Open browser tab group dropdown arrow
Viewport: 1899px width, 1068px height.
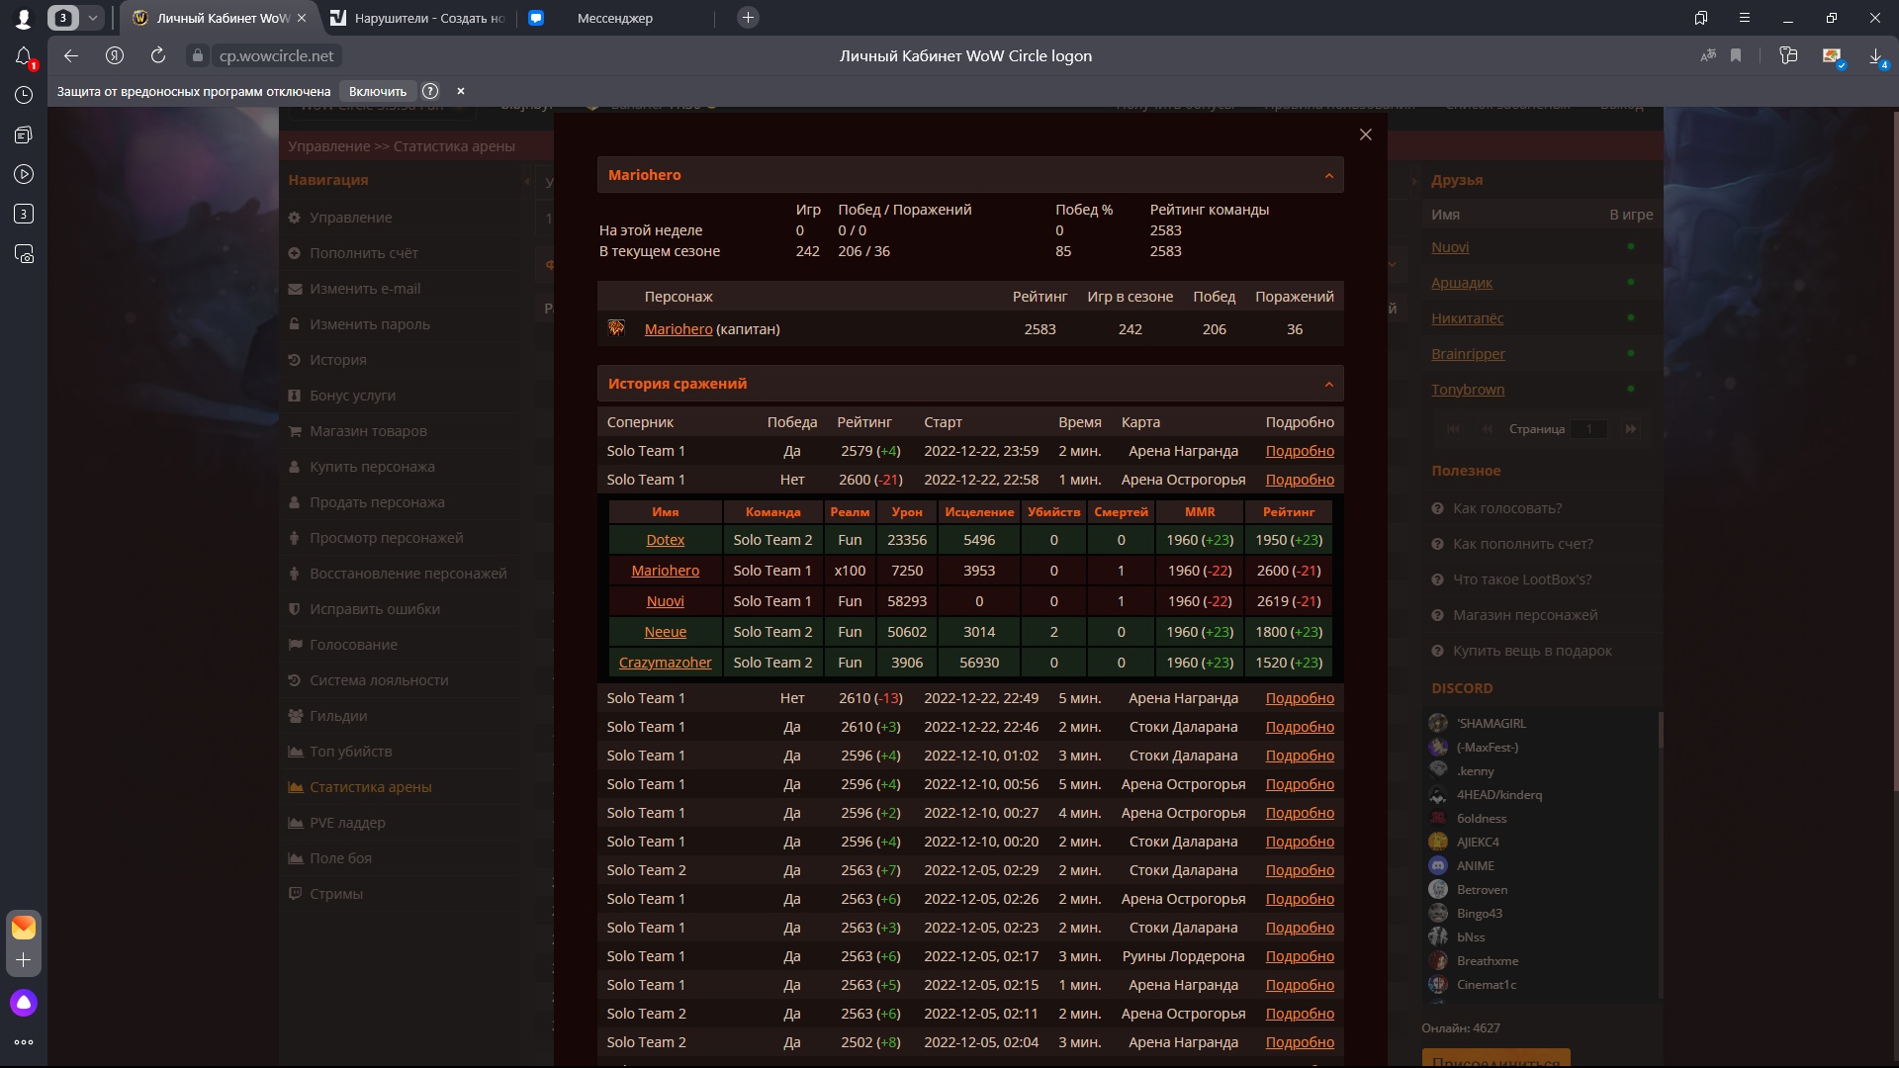pyautogui.click(x=92, y=18)
